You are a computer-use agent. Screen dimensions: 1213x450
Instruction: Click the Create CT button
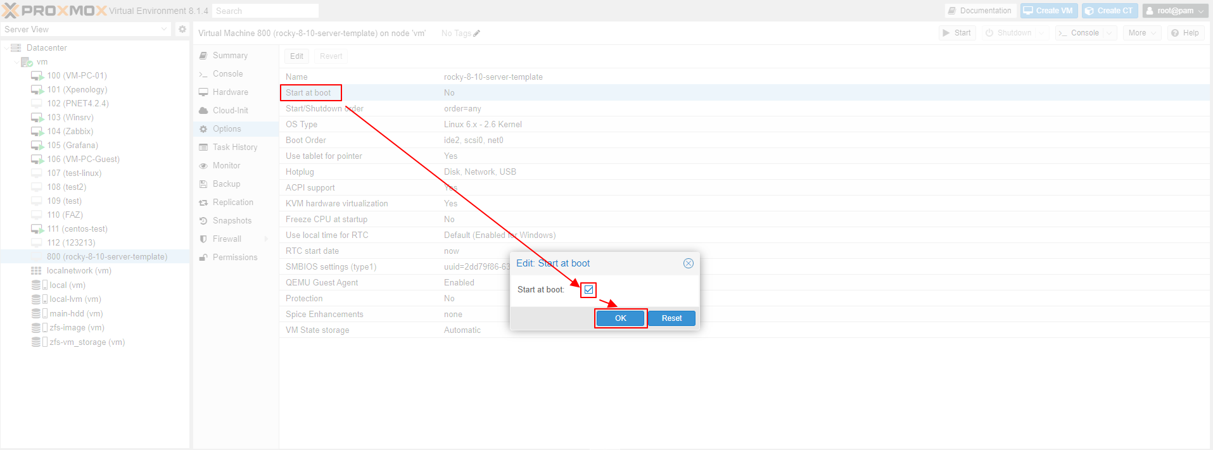1110,11
